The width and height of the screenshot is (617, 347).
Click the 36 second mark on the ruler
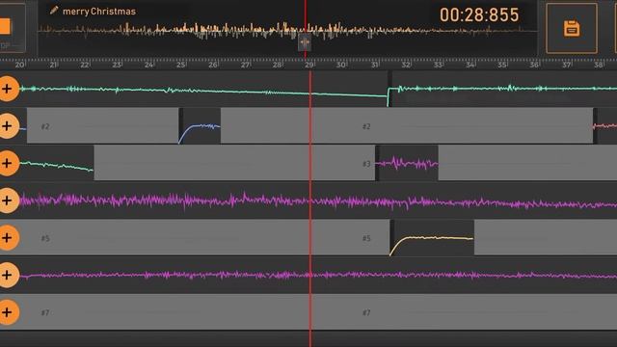(x=534, y=65)
